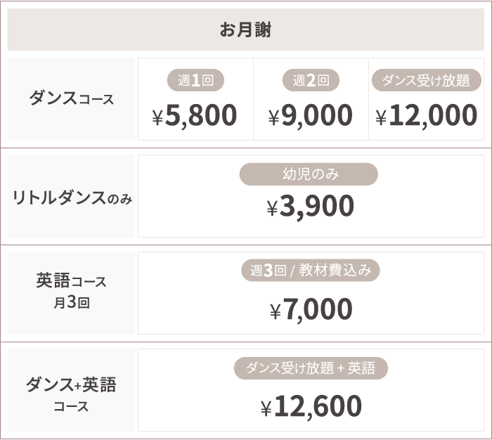
Task: Select the ¥9,000 price
Action: (x=311, y=115)
